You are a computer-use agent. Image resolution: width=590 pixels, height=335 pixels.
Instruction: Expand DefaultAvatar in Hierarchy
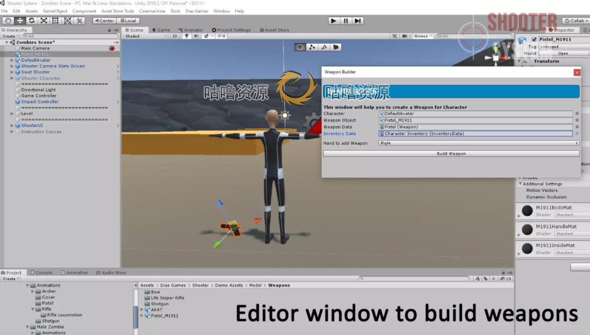click(x=12, y=60)
